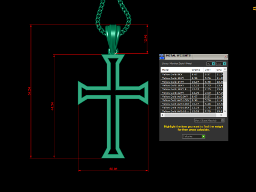256x192 pixels.
Task: Click the 57.24 height dimension label
Action: point(29,91)
